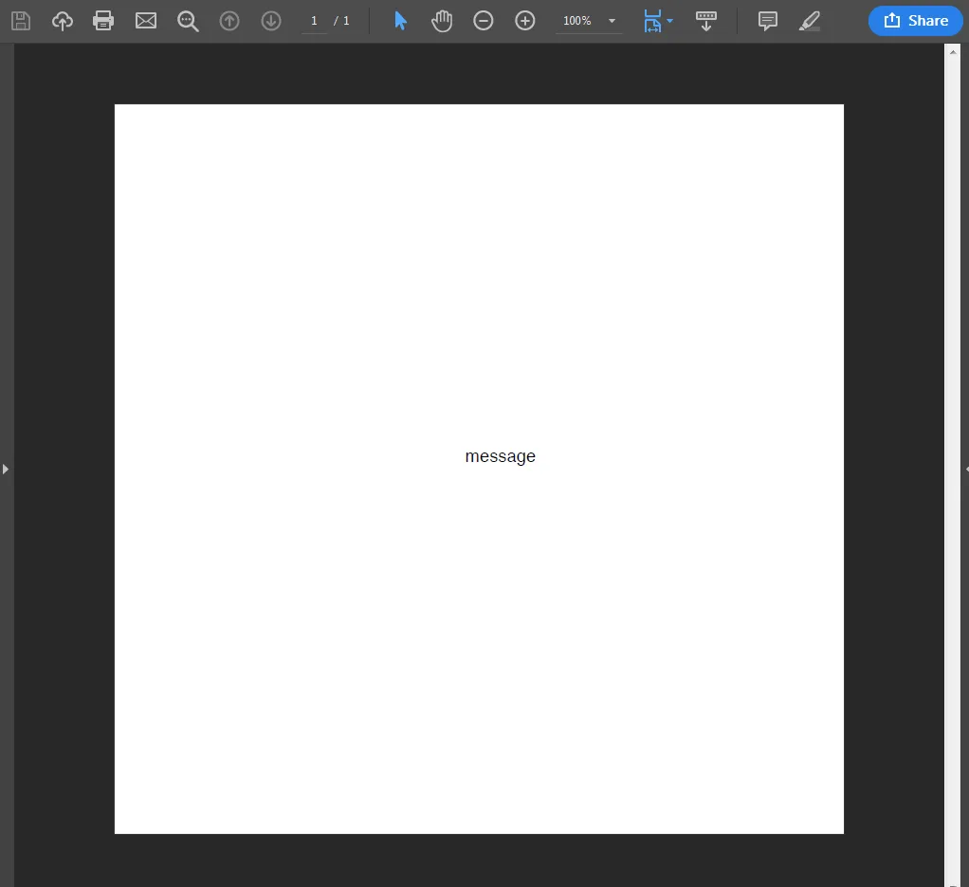Click the fit width scrolling icon

[652, 21]
